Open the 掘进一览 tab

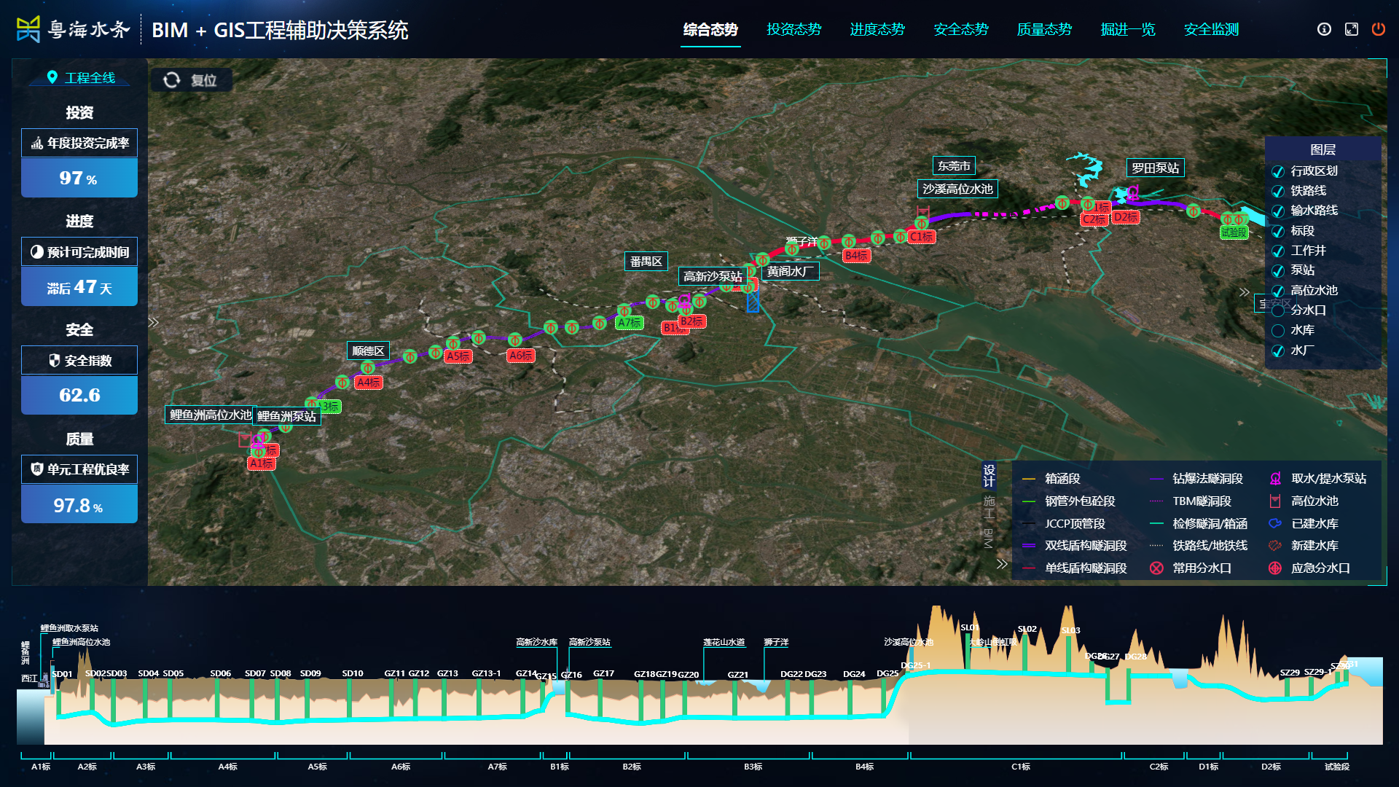(1128, 30)
